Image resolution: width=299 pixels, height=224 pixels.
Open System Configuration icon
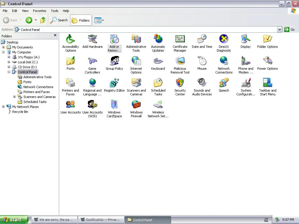point(246,87)
